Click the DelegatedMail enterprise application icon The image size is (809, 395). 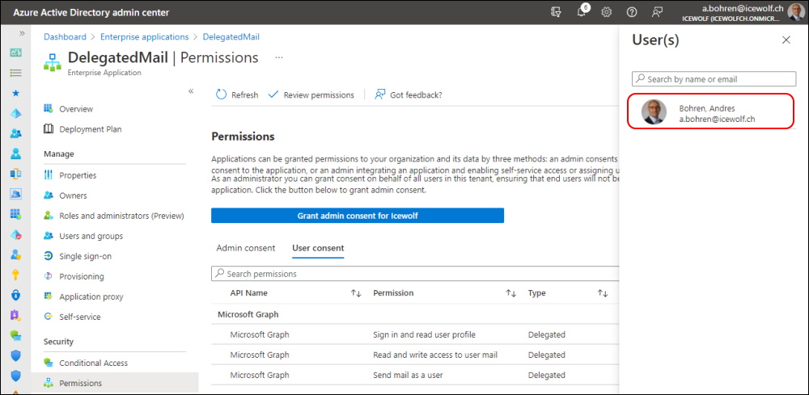click(52, 63)
